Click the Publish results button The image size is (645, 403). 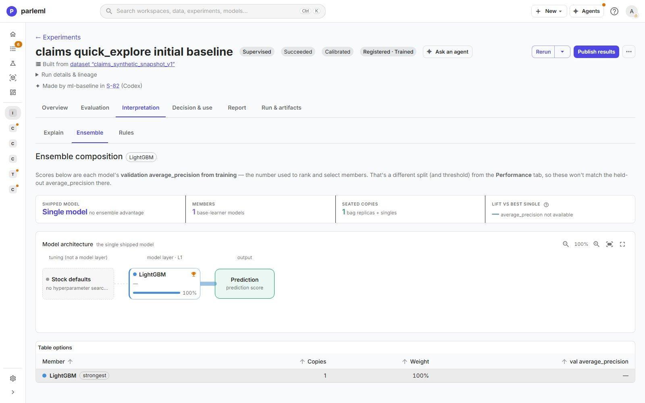pos(596,52)
